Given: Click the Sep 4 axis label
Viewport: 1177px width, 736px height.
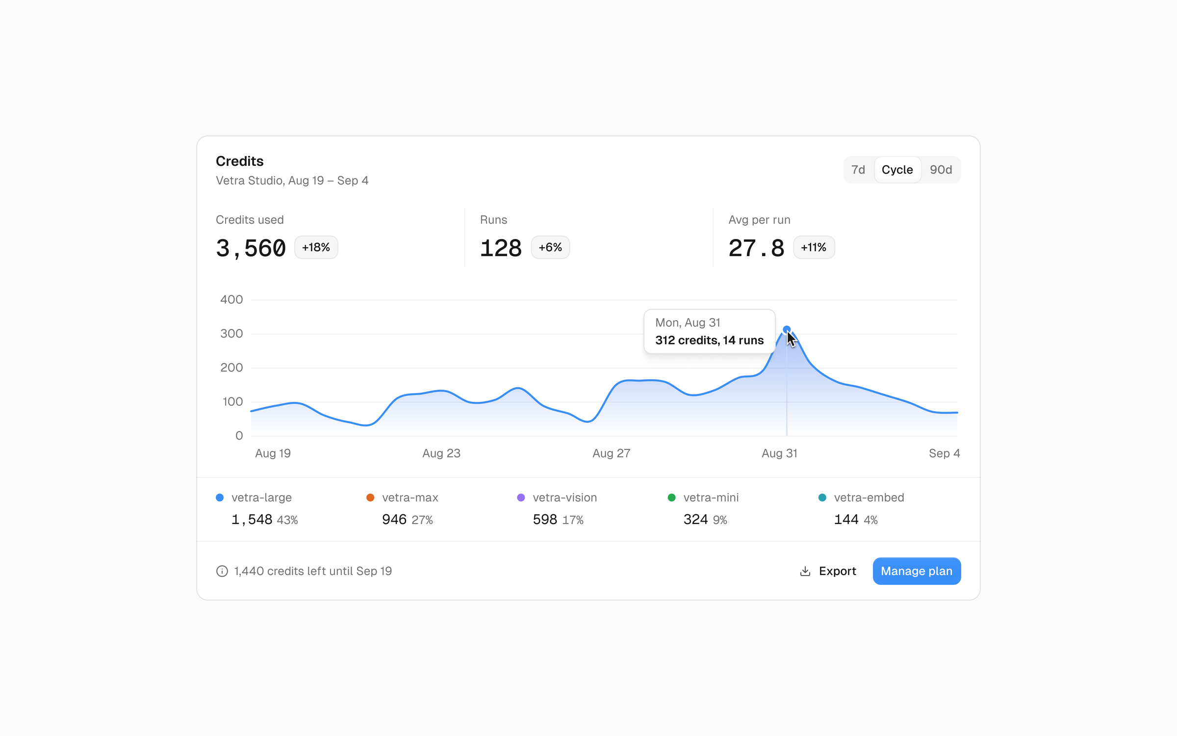Looking at the screenshot, I should pos(944,453).
